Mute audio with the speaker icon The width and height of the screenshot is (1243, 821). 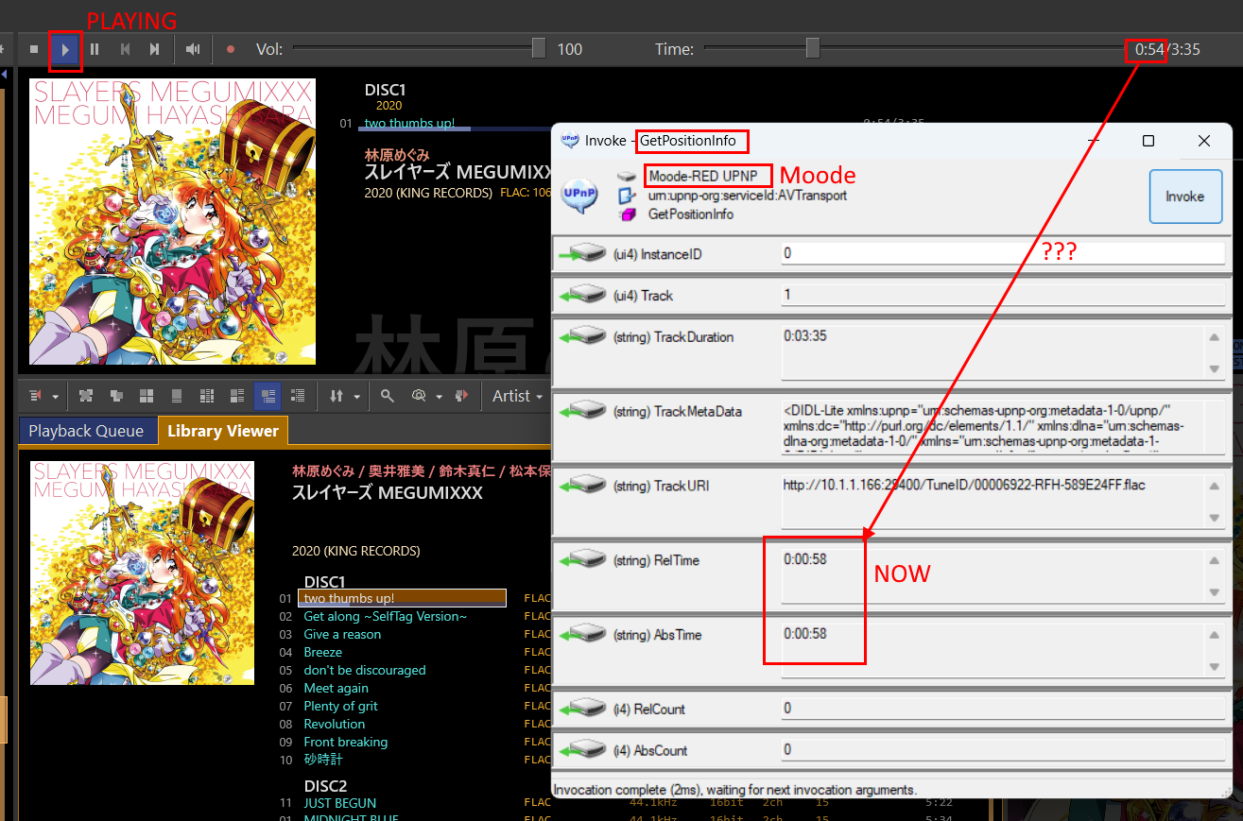point(193,49)
